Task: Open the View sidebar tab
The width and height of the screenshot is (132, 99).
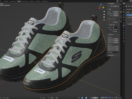Action: [121, 12]
